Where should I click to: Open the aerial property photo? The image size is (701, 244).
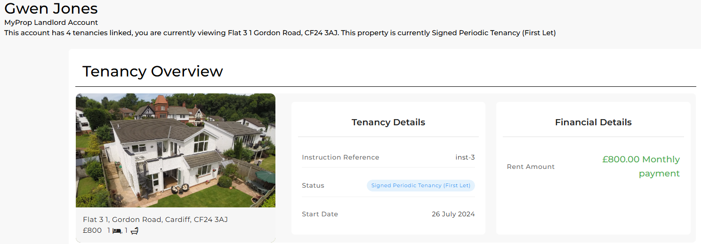175,150
